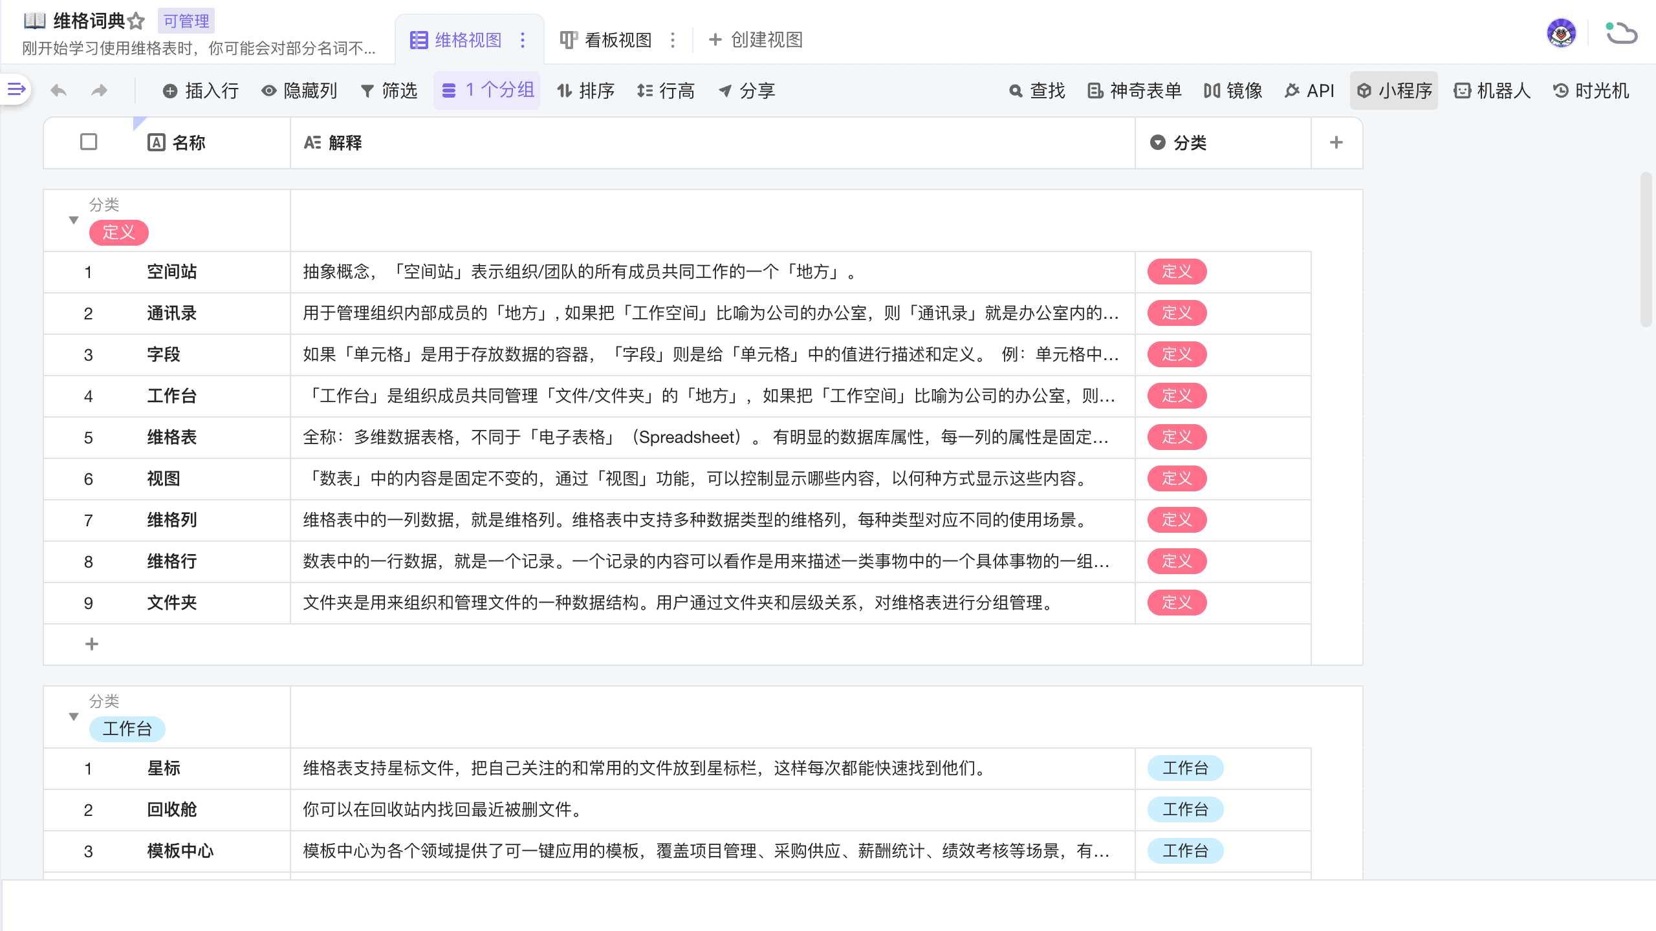
Task: Click the redo arrow icon
Action: (x=99, y=91)
